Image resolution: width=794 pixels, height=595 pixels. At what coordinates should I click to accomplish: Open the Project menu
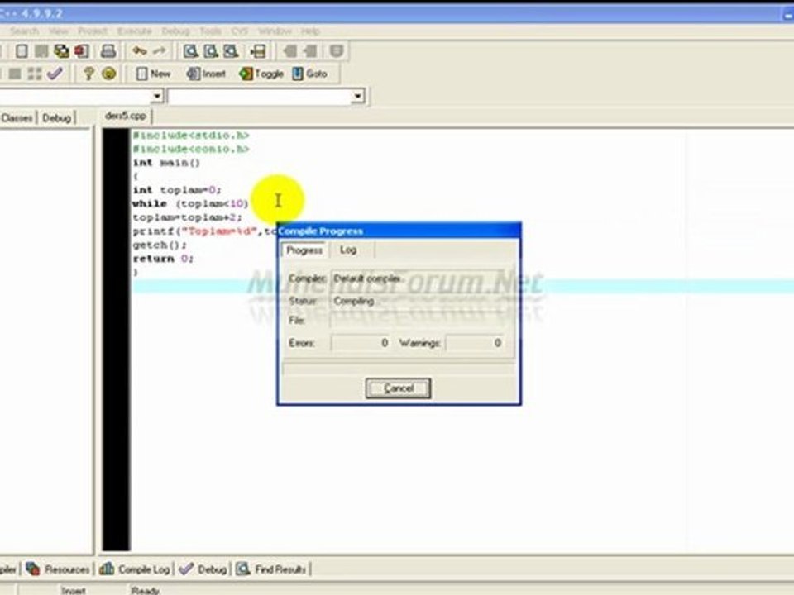coord(93,31)
